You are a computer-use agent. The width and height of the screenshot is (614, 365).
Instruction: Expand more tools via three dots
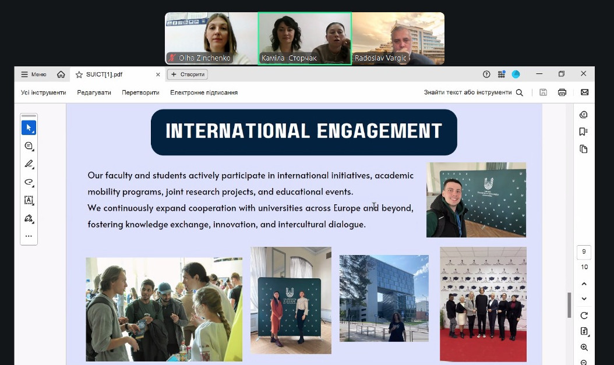pos(29,236)
